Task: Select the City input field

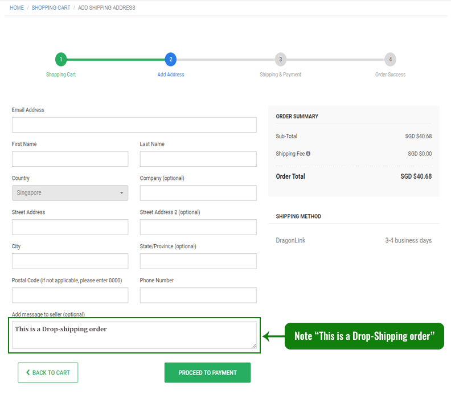Action: coord(70,261)
